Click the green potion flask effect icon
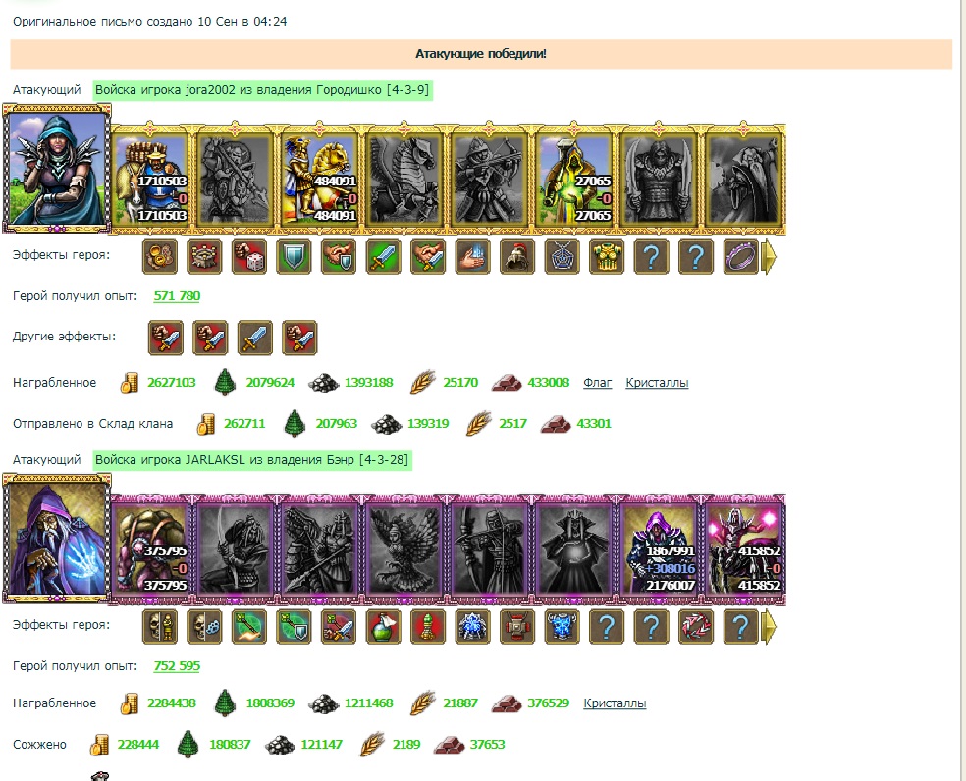Viewport: 966px width, 781px height. tap(383, 626)
